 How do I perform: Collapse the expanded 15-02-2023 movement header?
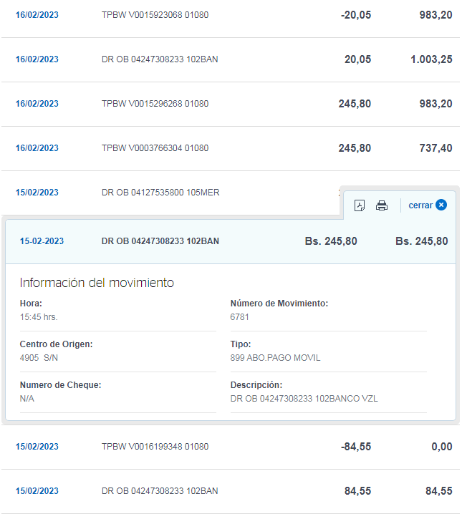231,241
